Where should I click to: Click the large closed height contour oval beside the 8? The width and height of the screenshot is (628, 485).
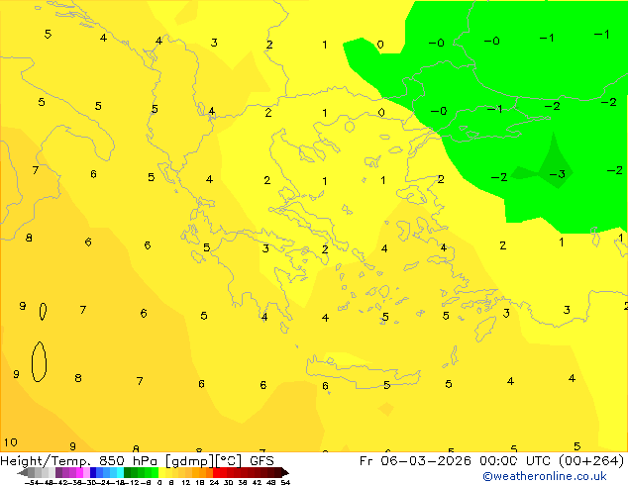39,361
